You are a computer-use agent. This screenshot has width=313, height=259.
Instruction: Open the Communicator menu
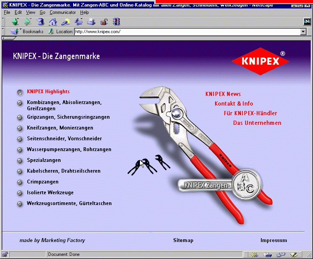(63, 12)
